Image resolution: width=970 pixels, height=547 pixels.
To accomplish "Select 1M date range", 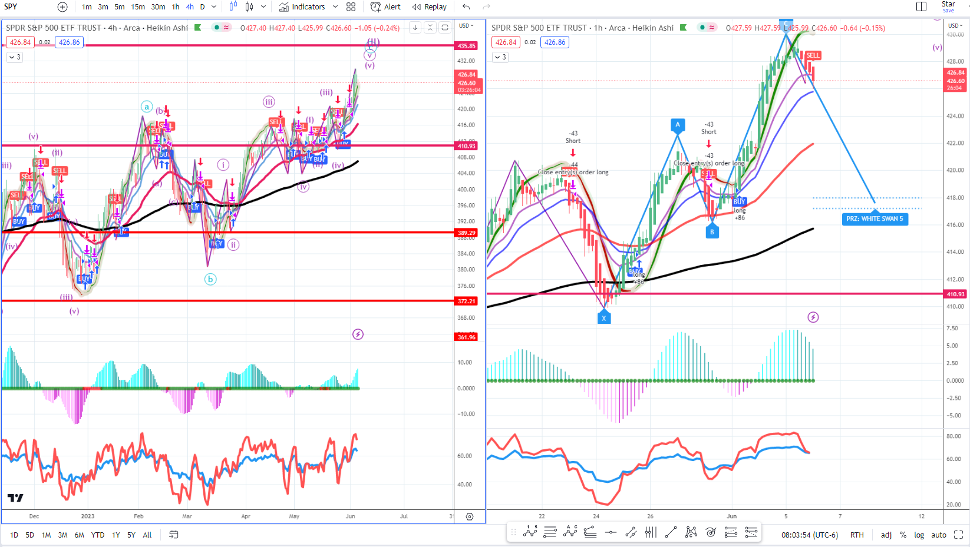I will point(46,535).
